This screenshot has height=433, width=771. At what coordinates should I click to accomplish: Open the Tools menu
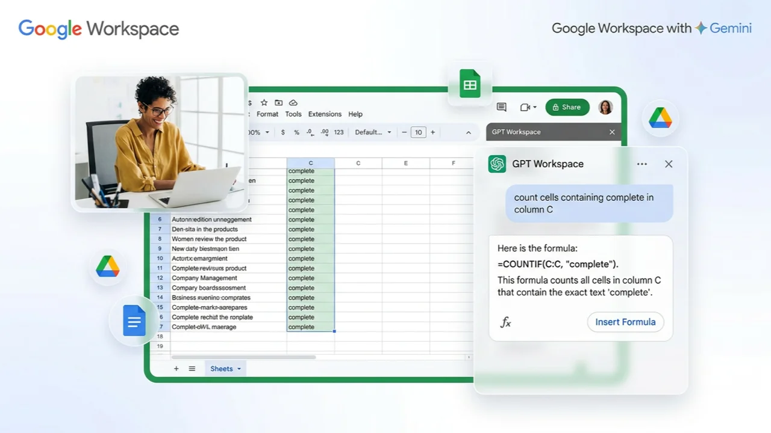pyautogui.click(x=293, y=114)
